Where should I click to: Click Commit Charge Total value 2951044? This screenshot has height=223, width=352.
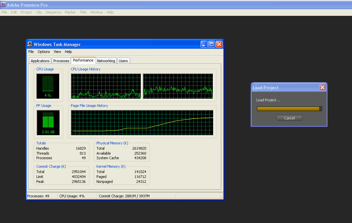point(79,172)
